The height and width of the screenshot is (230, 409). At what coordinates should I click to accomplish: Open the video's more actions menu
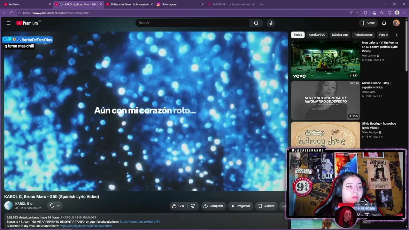(283, 206)
